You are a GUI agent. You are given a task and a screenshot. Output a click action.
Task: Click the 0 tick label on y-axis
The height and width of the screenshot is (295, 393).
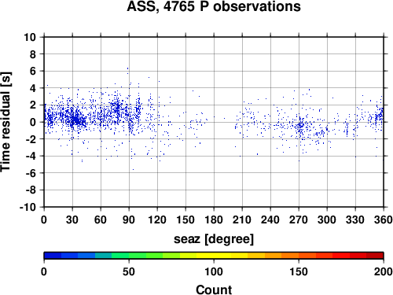tap(33, 122)
